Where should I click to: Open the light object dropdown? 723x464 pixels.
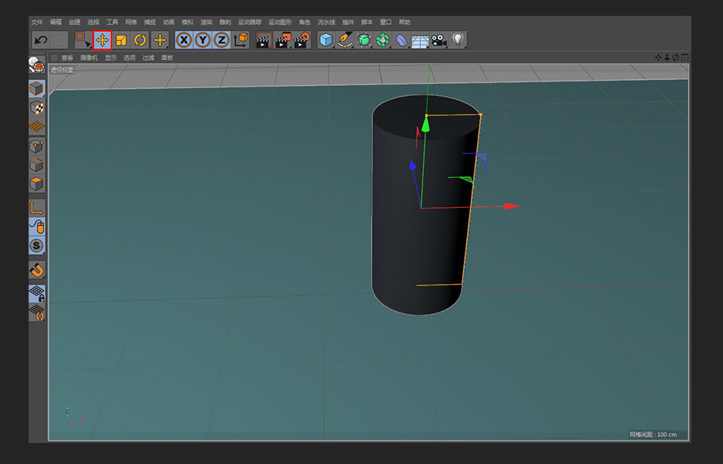tap(458, 41)
